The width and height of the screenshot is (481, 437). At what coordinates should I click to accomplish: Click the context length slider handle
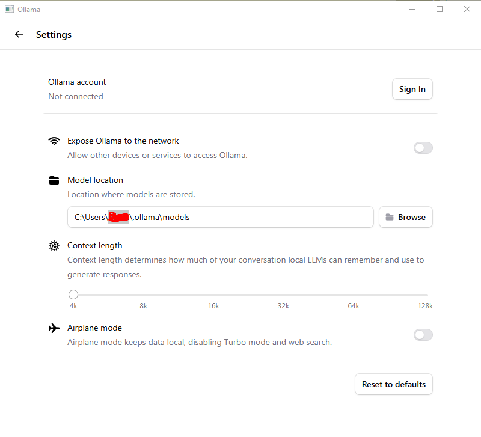tap(73, 295)
